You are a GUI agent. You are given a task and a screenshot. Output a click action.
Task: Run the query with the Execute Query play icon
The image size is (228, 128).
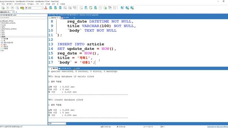[x=8, y=8]
